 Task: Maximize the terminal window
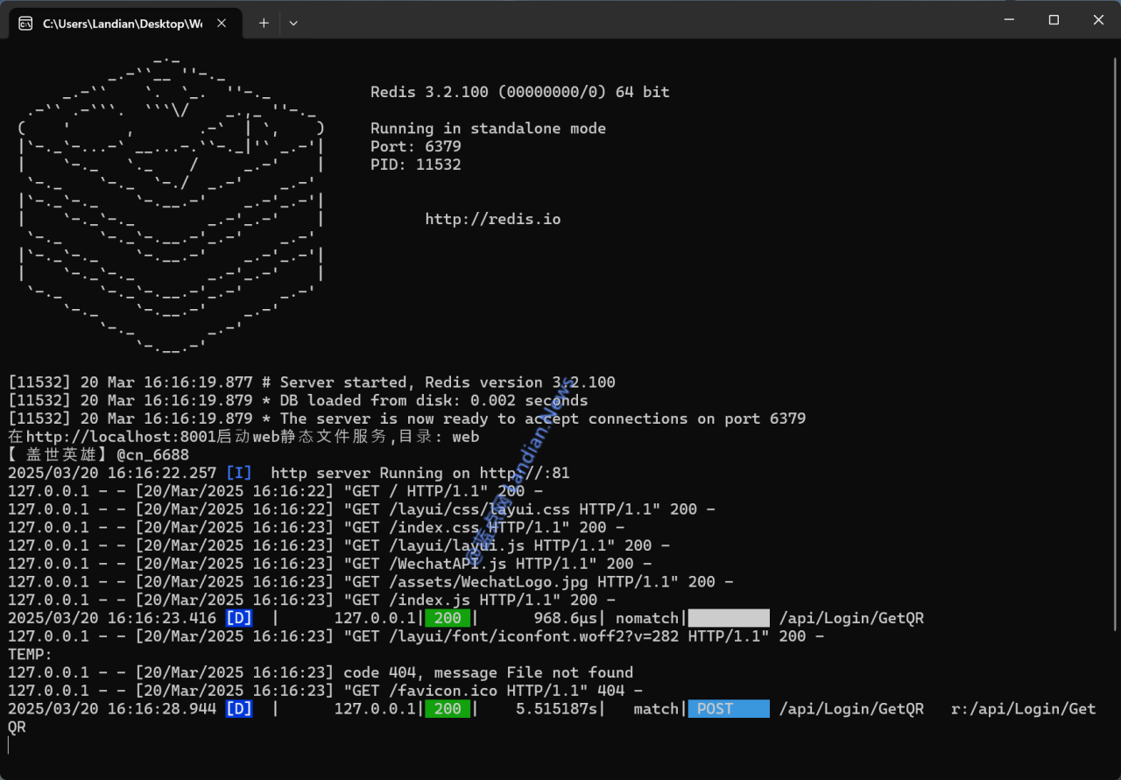click(1054, 19)
